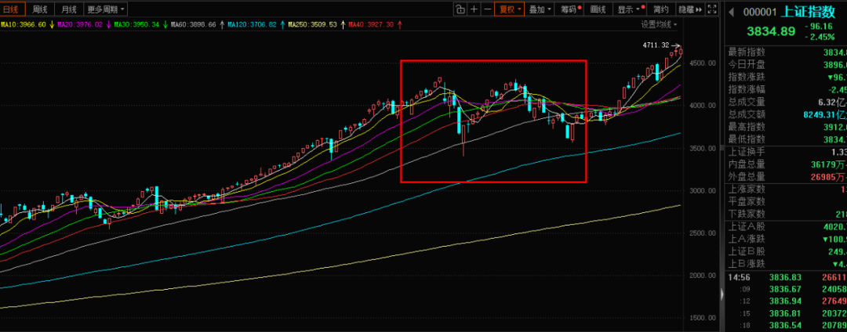847x332 pixels.
Task: Toggle the 简约 simple display mode
Action: coord(660,9)
